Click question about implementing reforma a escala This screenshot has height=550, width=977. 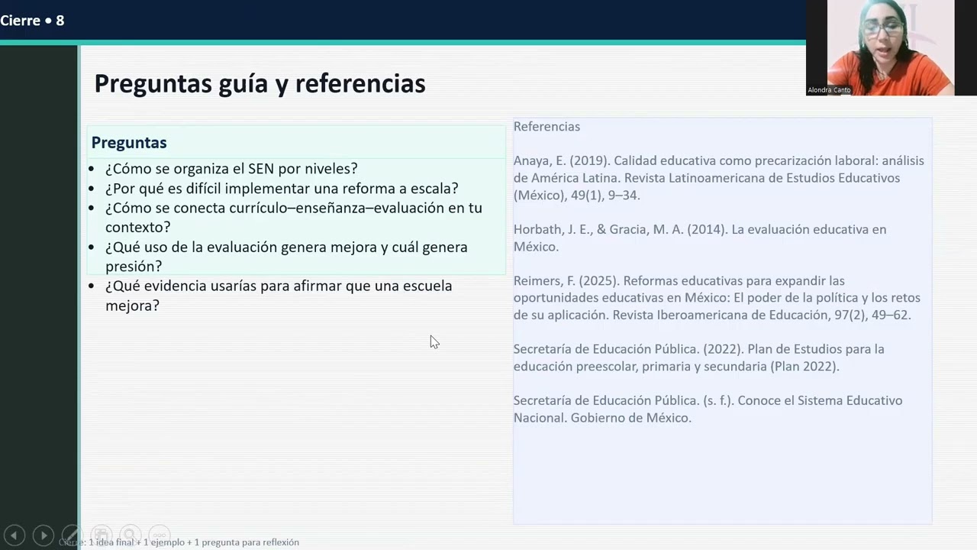tap(282, 188)
